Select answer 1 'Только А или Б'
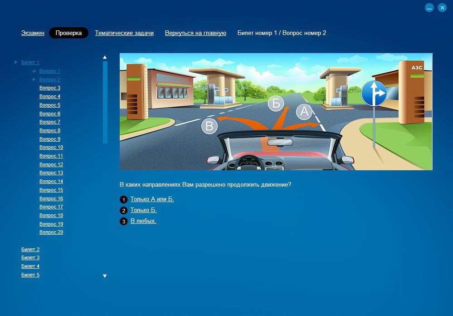This screenshot has height=316, width=453. coord(152,199)
